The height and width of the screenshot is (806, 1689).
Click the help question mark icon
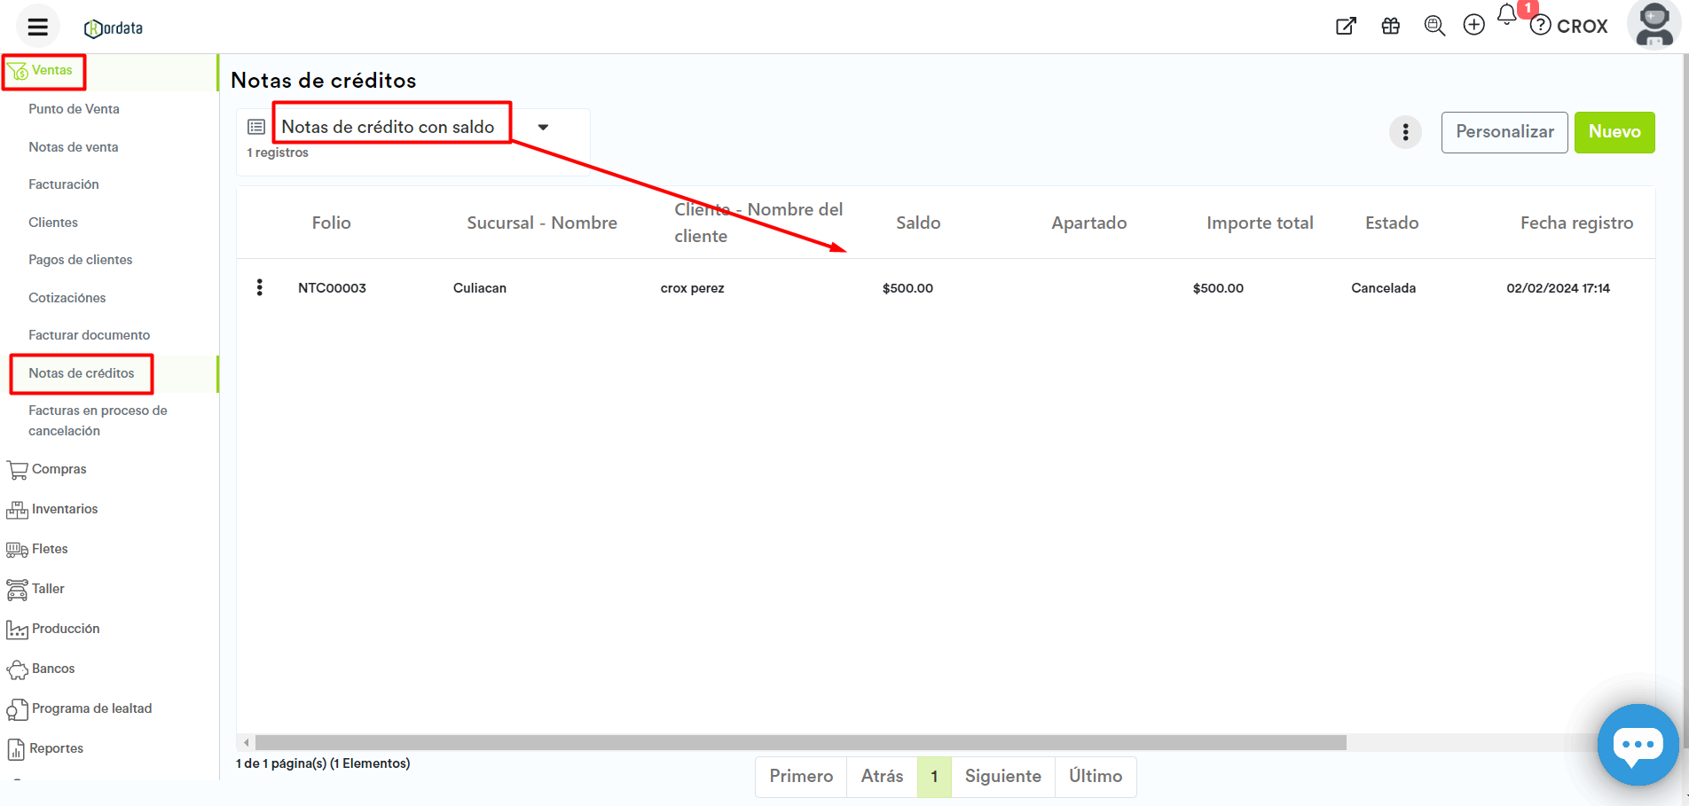click(x=1541, y=26)
